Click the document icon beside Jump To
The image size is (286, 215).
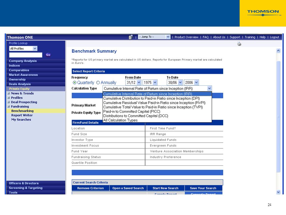tap(131, 37)
